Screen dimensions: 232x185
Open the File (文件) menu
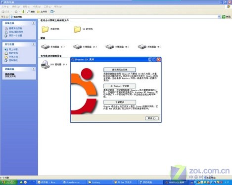(x=5, y=6)
